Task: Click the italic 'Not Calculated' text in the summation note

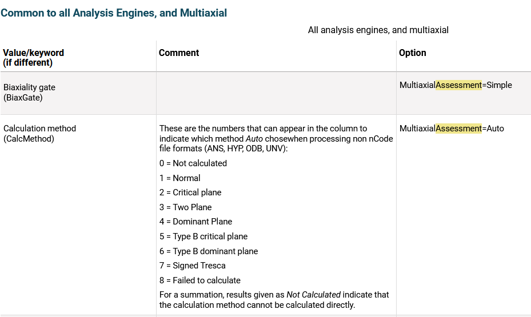Action: 313,295
